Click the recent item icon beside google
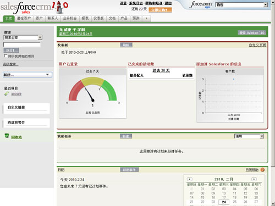This screenshot has width=275, height=206. (x=7, y=94)
